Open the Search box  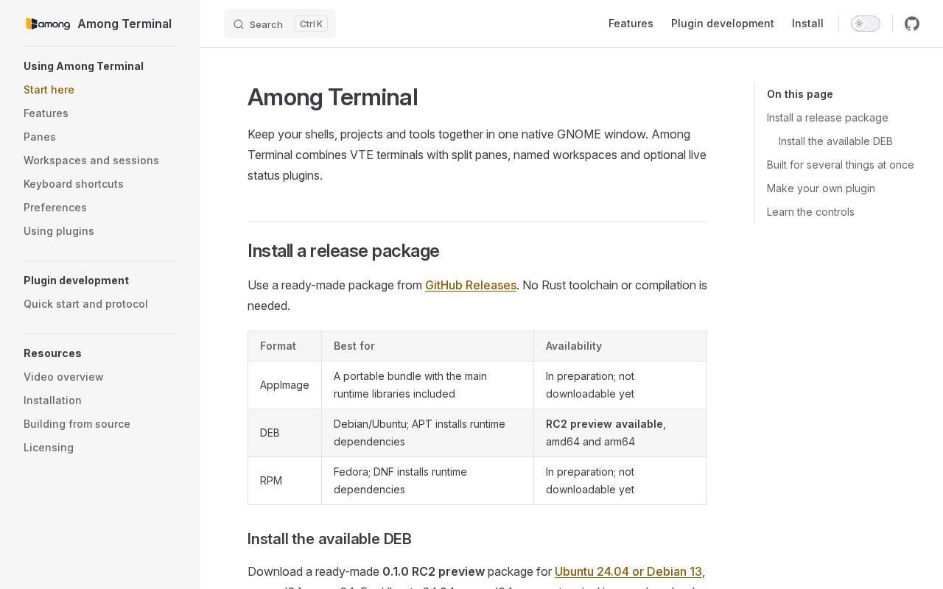point(280,24)
